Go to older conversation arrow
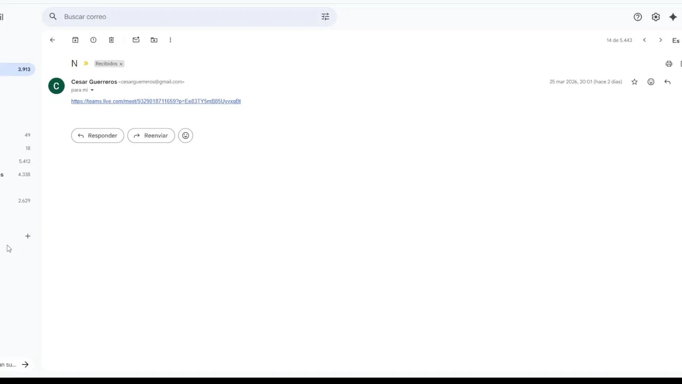 coord(661,40)
